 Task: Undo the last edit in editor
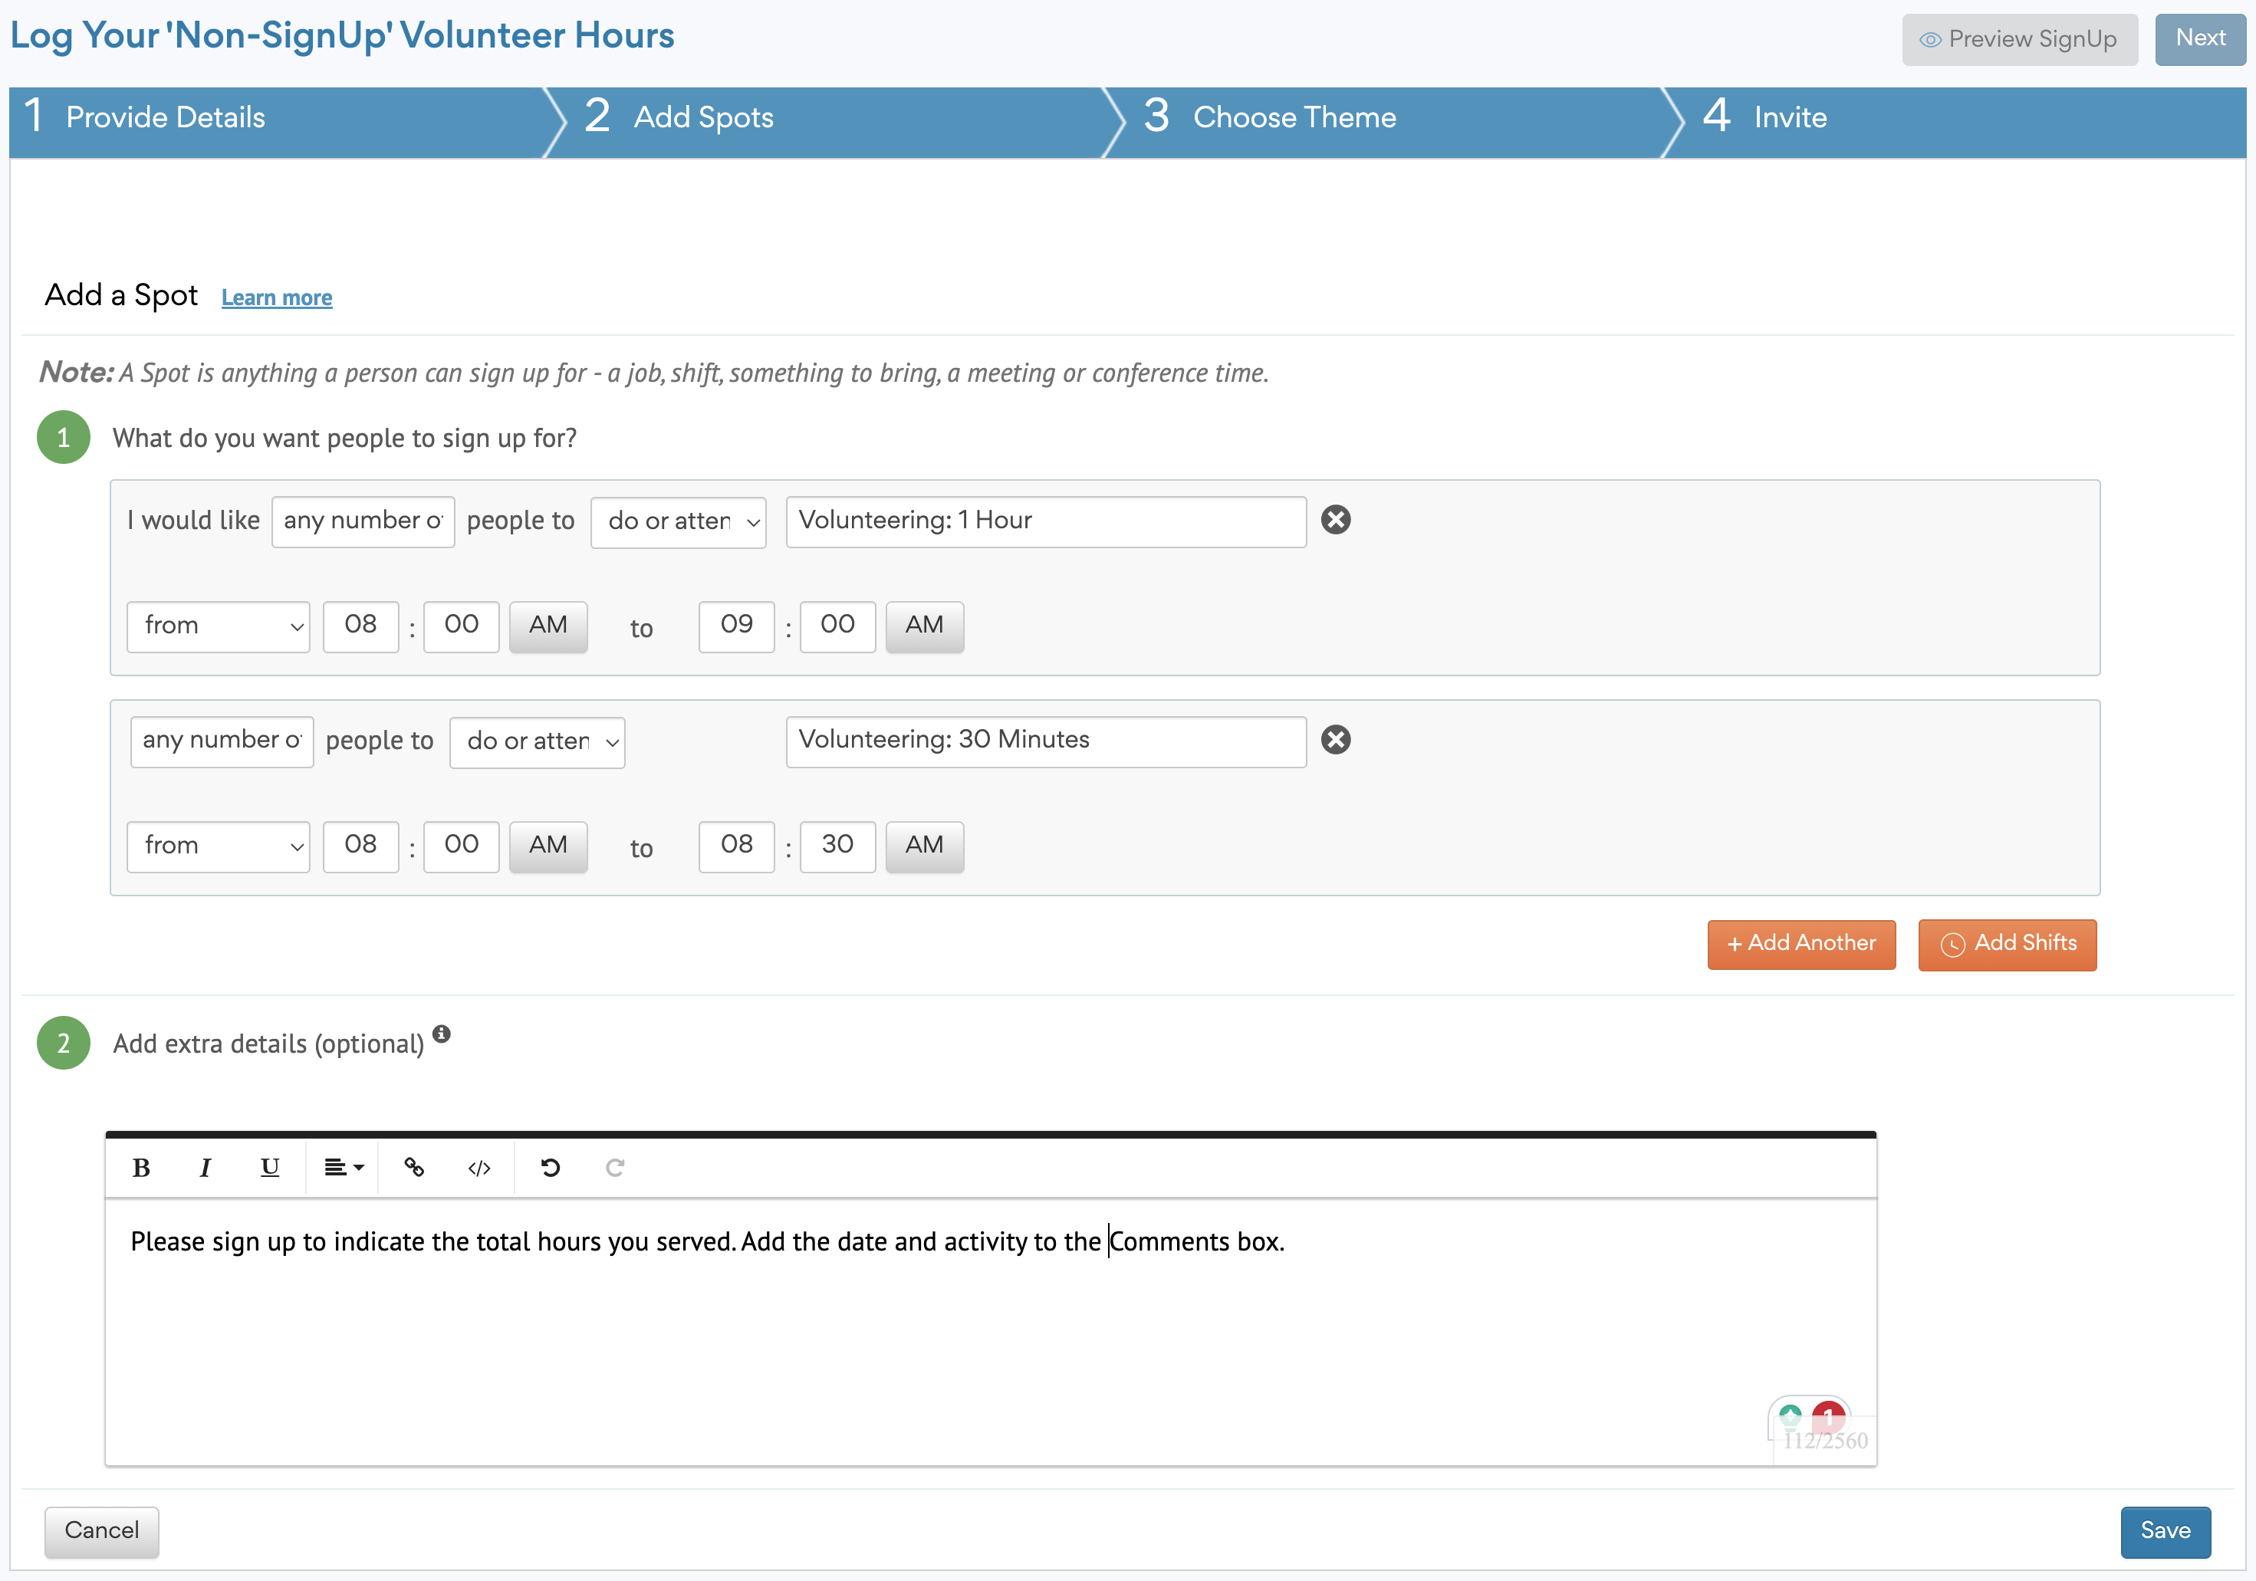tap(551, 1167)
